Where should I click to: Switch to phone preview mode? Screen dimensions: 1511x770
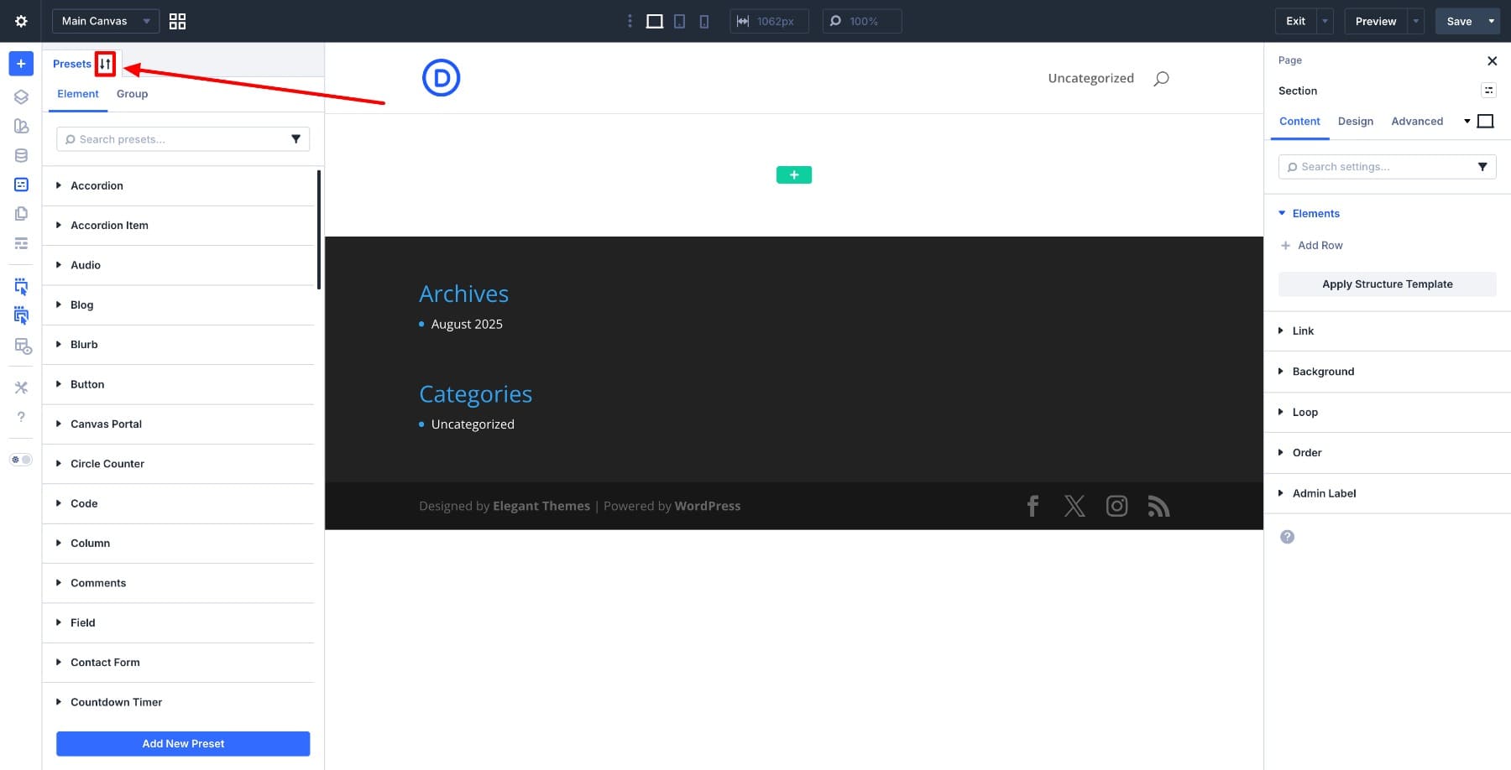coord(704,21)
